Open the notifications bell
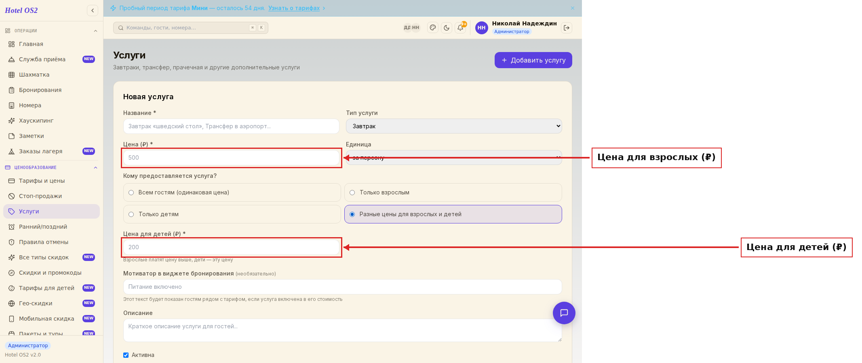 coord(460,28)
